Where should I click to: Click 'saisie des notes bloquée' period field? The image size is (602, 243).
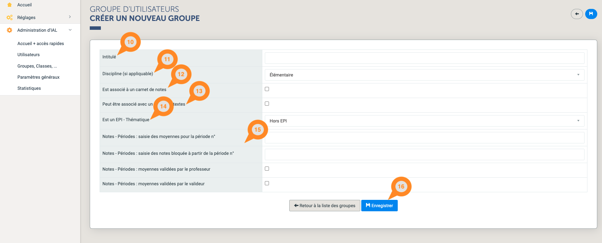(424, 154)
